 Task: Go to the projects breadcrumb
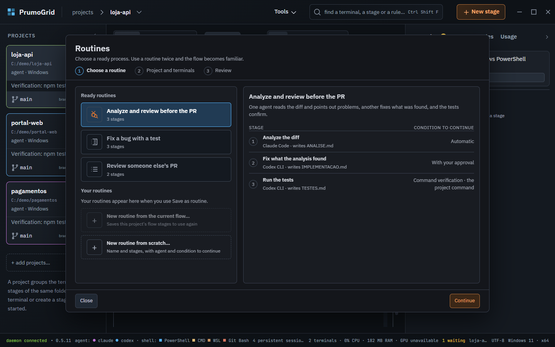[x=83, y=12]
